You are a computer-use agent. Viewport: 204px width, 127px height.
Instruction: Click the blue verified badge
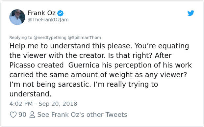coord(60,13)
